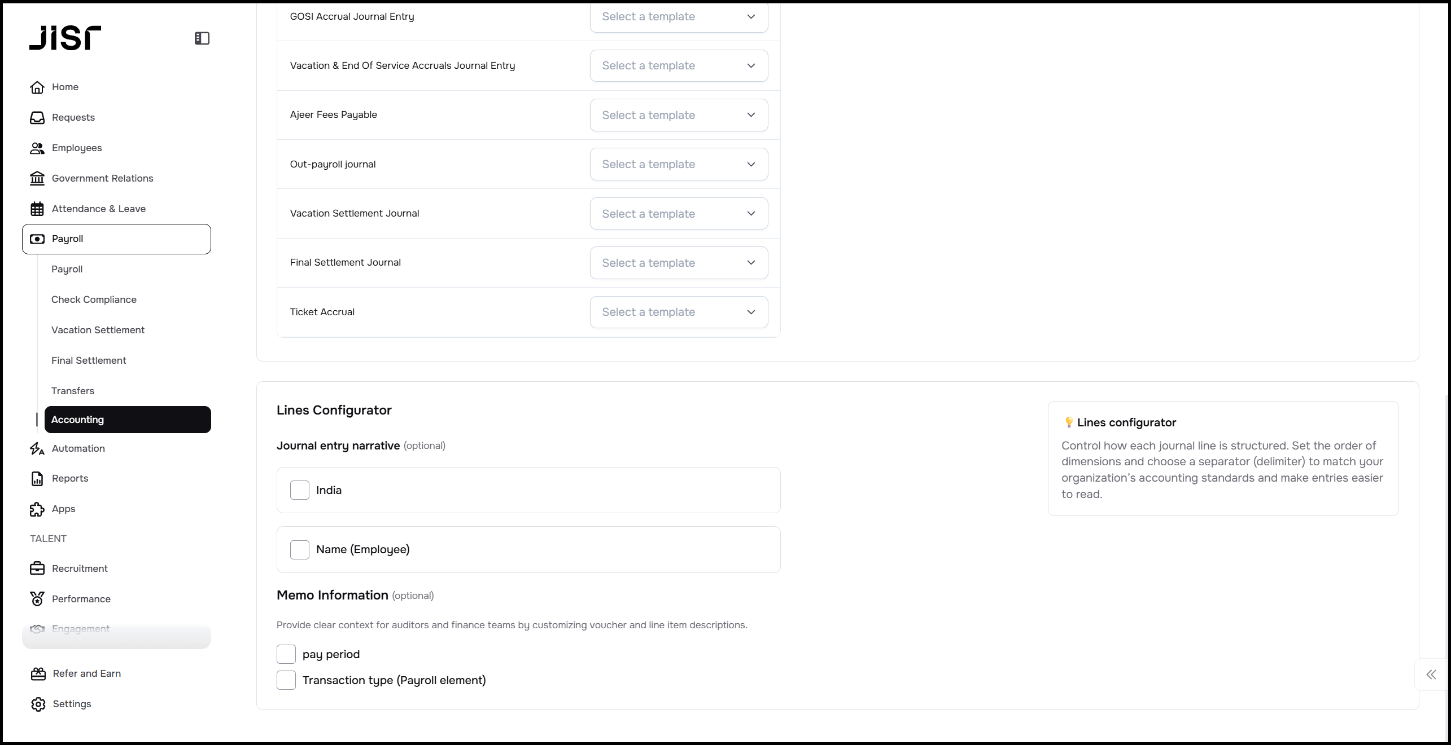
Task: Enable the Name (Employee) checkbox
Action: click(300, 550)
